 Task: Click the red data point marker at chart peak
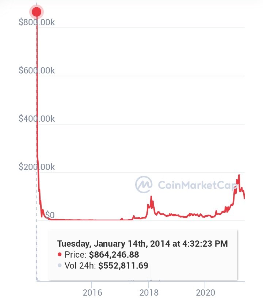pyautogui.click(x=37, y=12)
